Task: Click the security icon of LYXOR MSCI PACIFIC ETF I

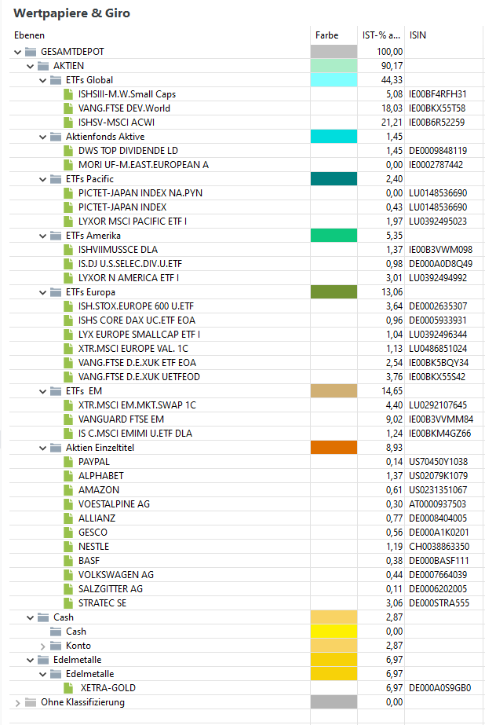Action: [x=68, y=222]
